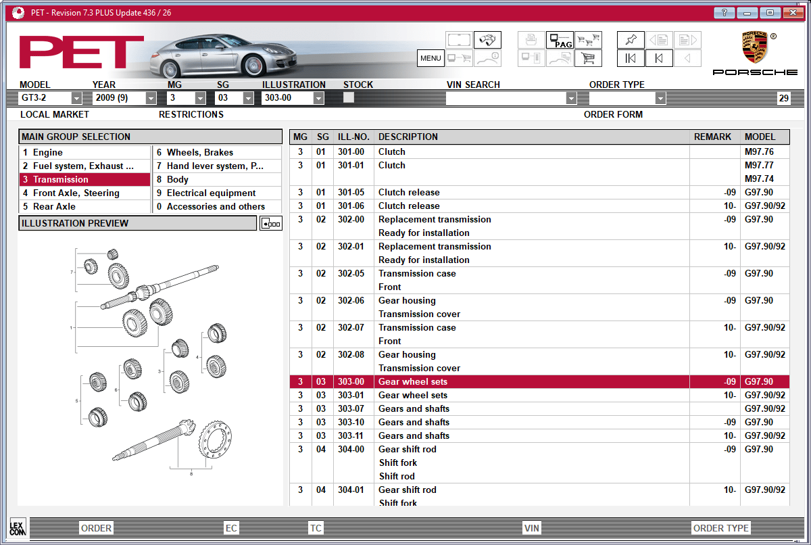Click the PET title bar application icon
Image resolution: width=811 pixels, height=545 pixels.
click(x=18, y=12)
